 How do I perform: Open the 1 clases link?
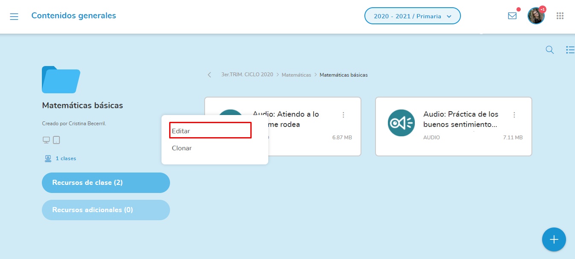click(65, 158)
